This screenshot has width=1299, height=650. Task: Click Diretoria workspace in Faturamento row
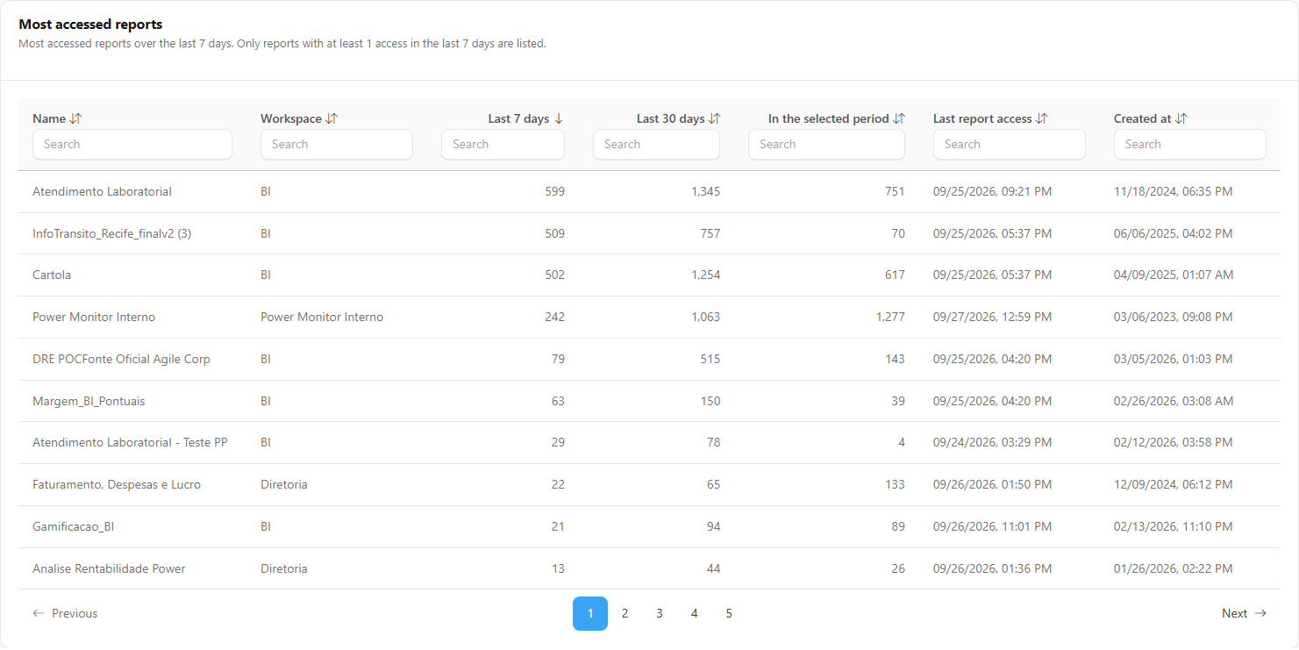284,484
